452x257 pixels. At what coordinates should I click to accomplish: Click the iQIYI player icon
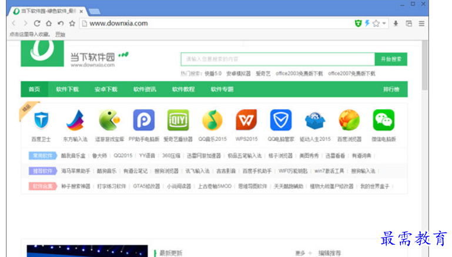point(178,120)
